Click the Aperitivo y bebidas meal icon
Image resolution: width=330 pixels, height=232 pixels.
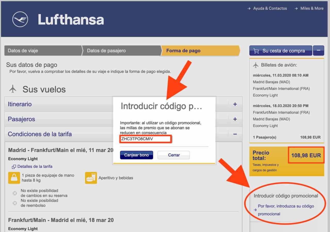tap(91, 178)
